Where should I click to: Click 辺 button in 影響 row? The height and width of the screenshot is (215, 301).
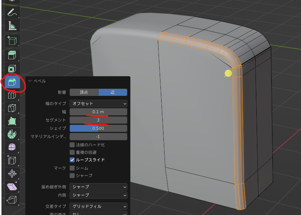point(113,92)
